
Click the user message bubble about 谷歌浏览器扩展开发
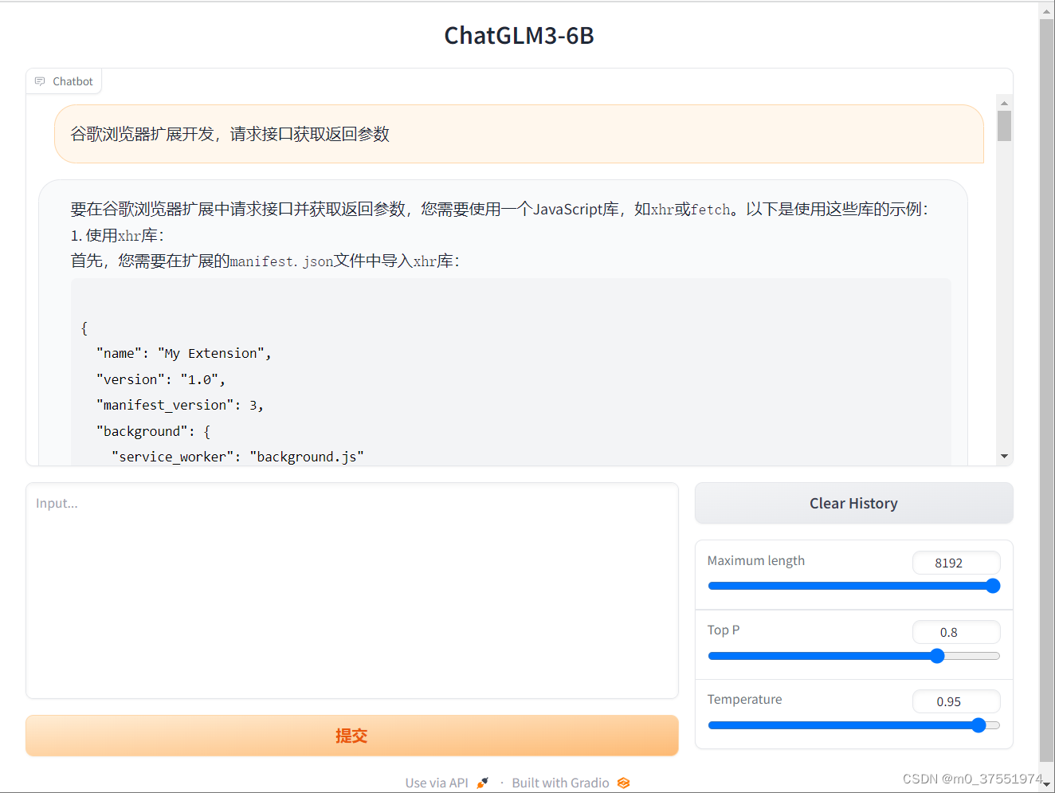point(519,134)
